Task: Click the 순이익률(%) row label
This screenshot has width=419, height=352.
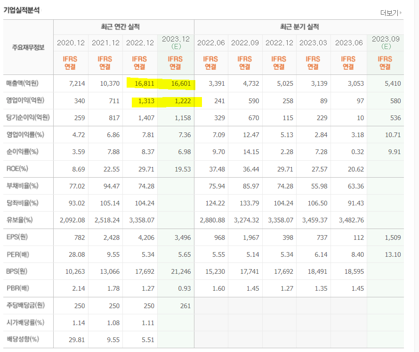Action: pos(23,152)
